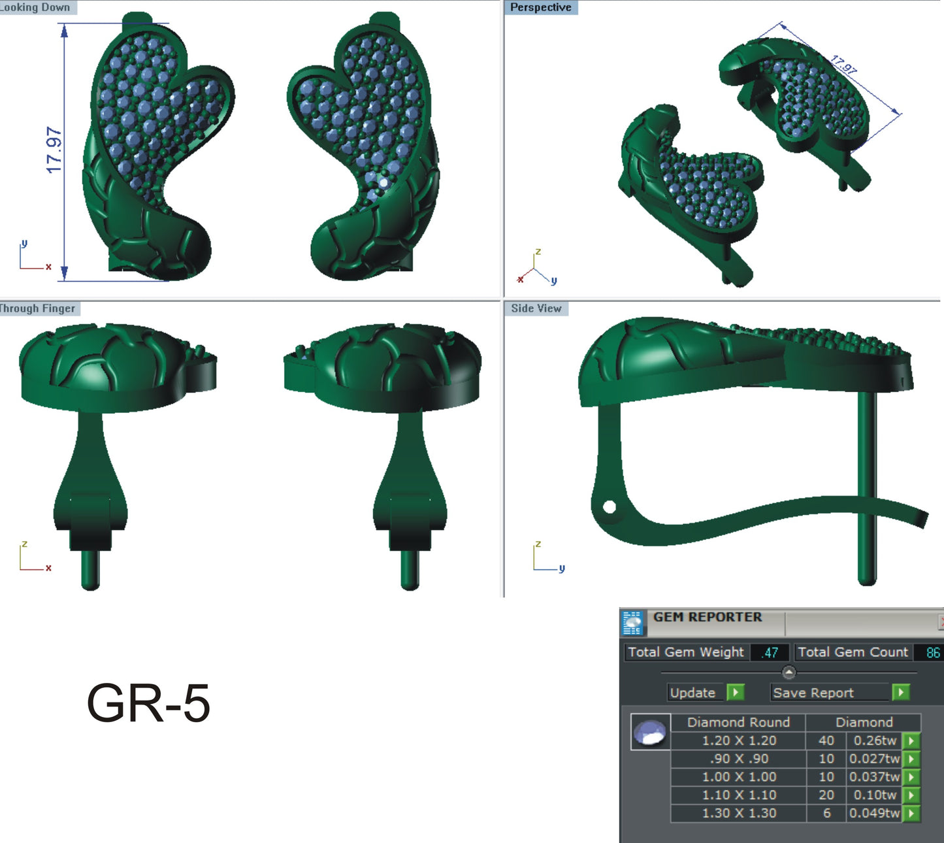
Task: Click the green arrow next to Update
Action: (x=736, y=692)
